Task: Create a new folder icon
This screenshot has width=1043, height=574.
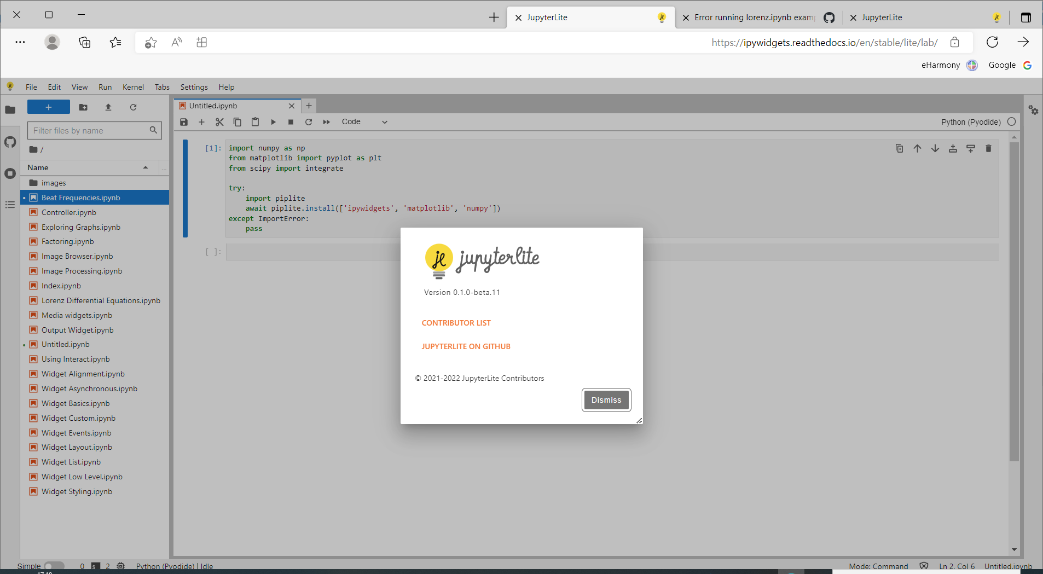Action: pyautogui.click(x=83, y=107)
